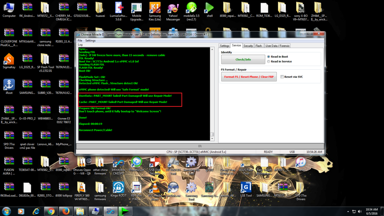Select the Service tab
Viewport: 384px width, 216px height.
(236, 45)
